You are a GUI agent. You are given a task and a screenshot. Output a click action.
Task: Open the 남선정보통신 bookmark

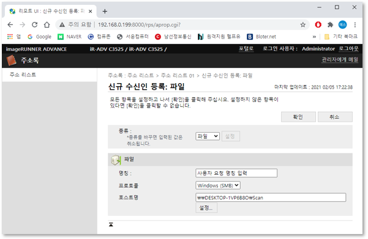pos(173,37)
